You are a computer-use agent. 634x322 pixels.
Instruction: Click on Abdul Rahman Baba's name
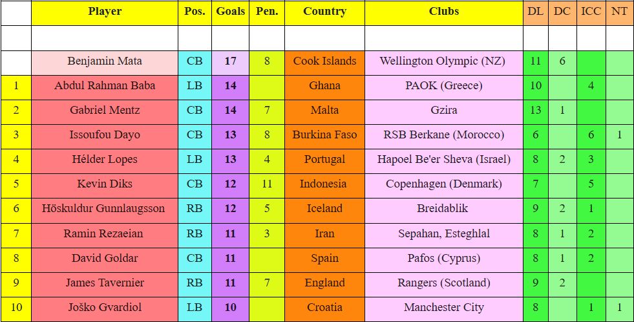(x=105, y=86)
